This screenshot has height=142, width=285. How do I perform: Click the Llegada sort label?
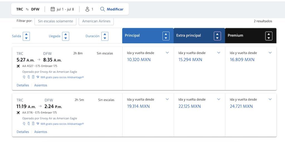tap(55, 36)
